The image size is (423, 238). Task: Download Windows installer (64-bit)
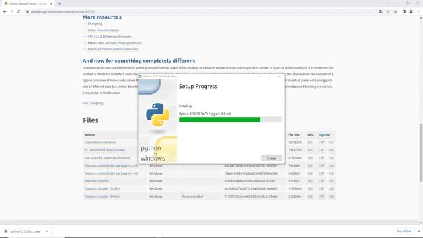pos(102,196)
